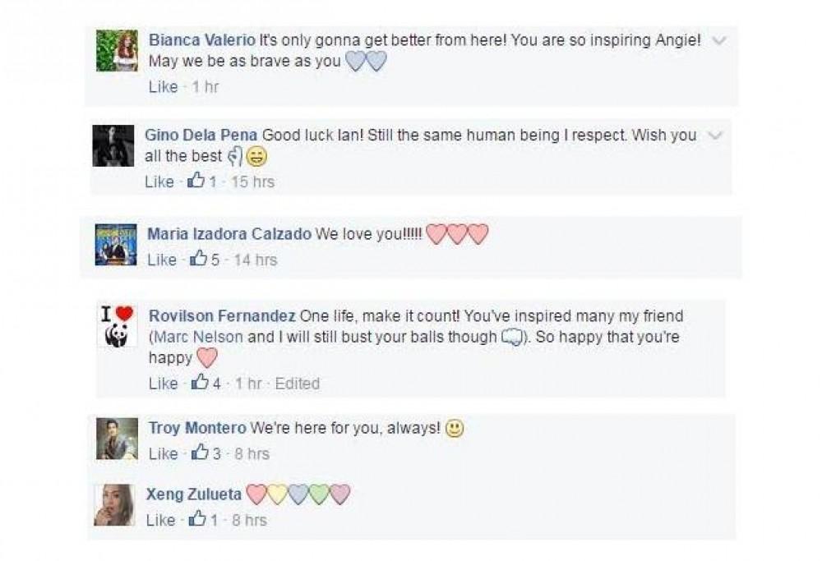Image resolution: width=822 pixels, height=561 pixels.
Task: View edit history via Edited link
Action: [x=297, y=383]
